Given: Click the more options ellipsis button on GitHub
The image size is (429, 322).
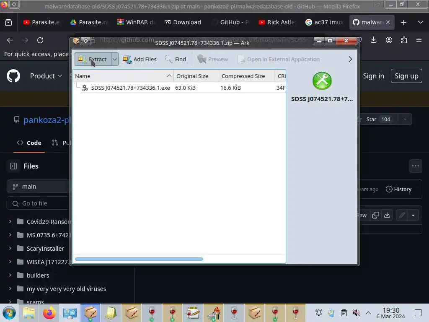Looking at the screenshot, I should coord(415,166).
